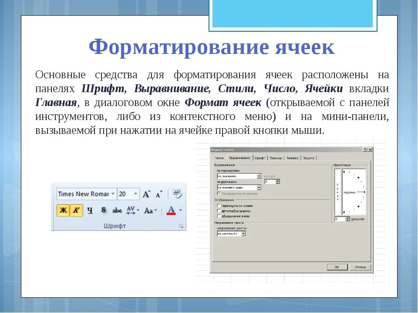Viewport: 418px width, 313px height.
Task: Click the Aa change case icon
Action: pos(148,210)
